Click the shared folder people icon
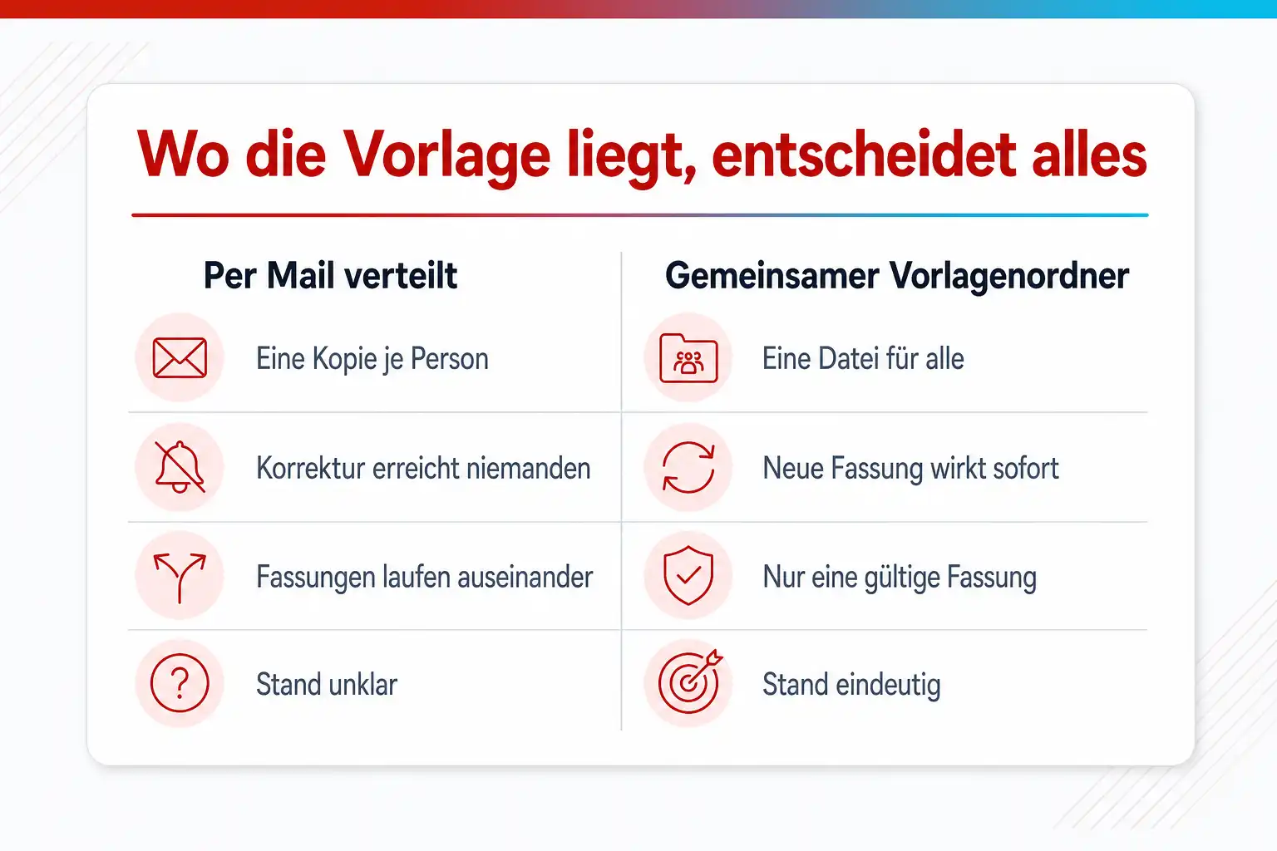This screenshot has width=1277, height=851. point(688,358)
